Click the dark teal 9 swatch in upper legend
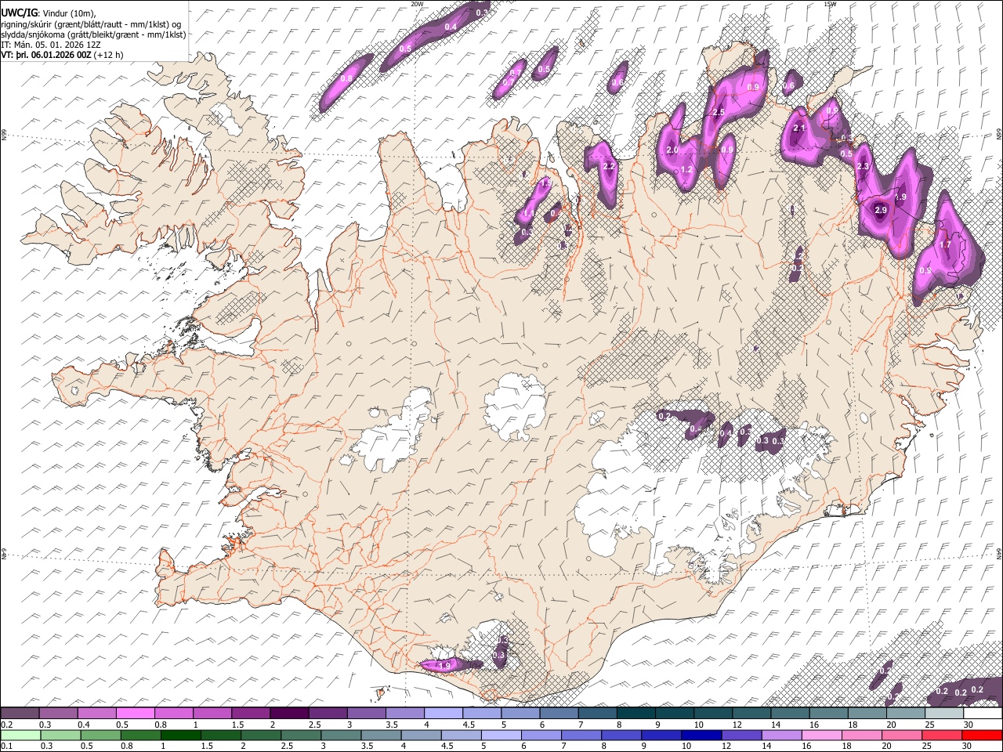The height and width of the screenshot is (752, 1003). 635,714
